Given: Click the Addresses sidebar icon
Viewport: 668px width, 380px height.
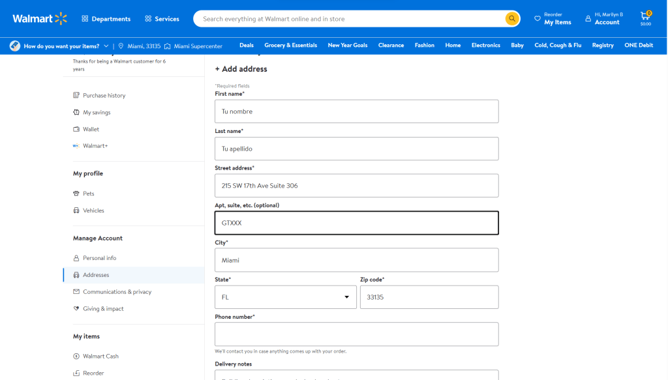Looking at the screenshot, I should click(76, 275).
